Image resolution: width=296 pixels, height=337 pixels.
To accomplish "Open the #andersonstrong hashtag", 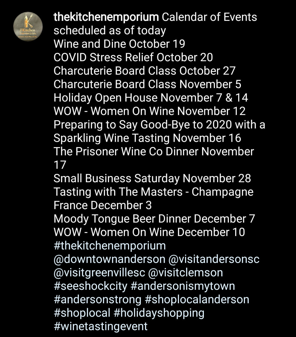I will point(97,299).
